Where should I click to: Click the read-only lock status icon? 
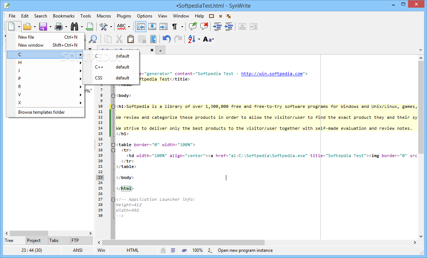163,250
